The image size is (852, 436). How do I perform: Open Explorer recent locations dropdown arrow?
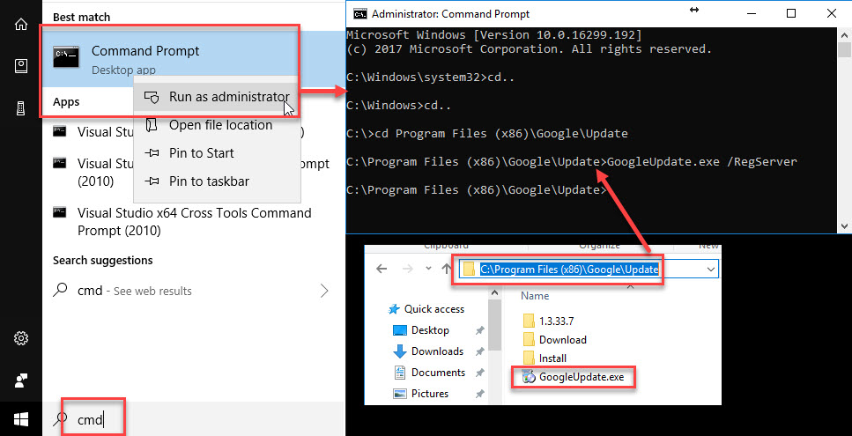click(428, 269)
